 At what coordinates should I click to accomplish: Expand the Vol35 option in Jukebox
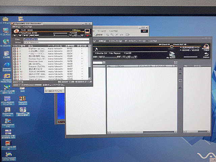tap(128, 53)
